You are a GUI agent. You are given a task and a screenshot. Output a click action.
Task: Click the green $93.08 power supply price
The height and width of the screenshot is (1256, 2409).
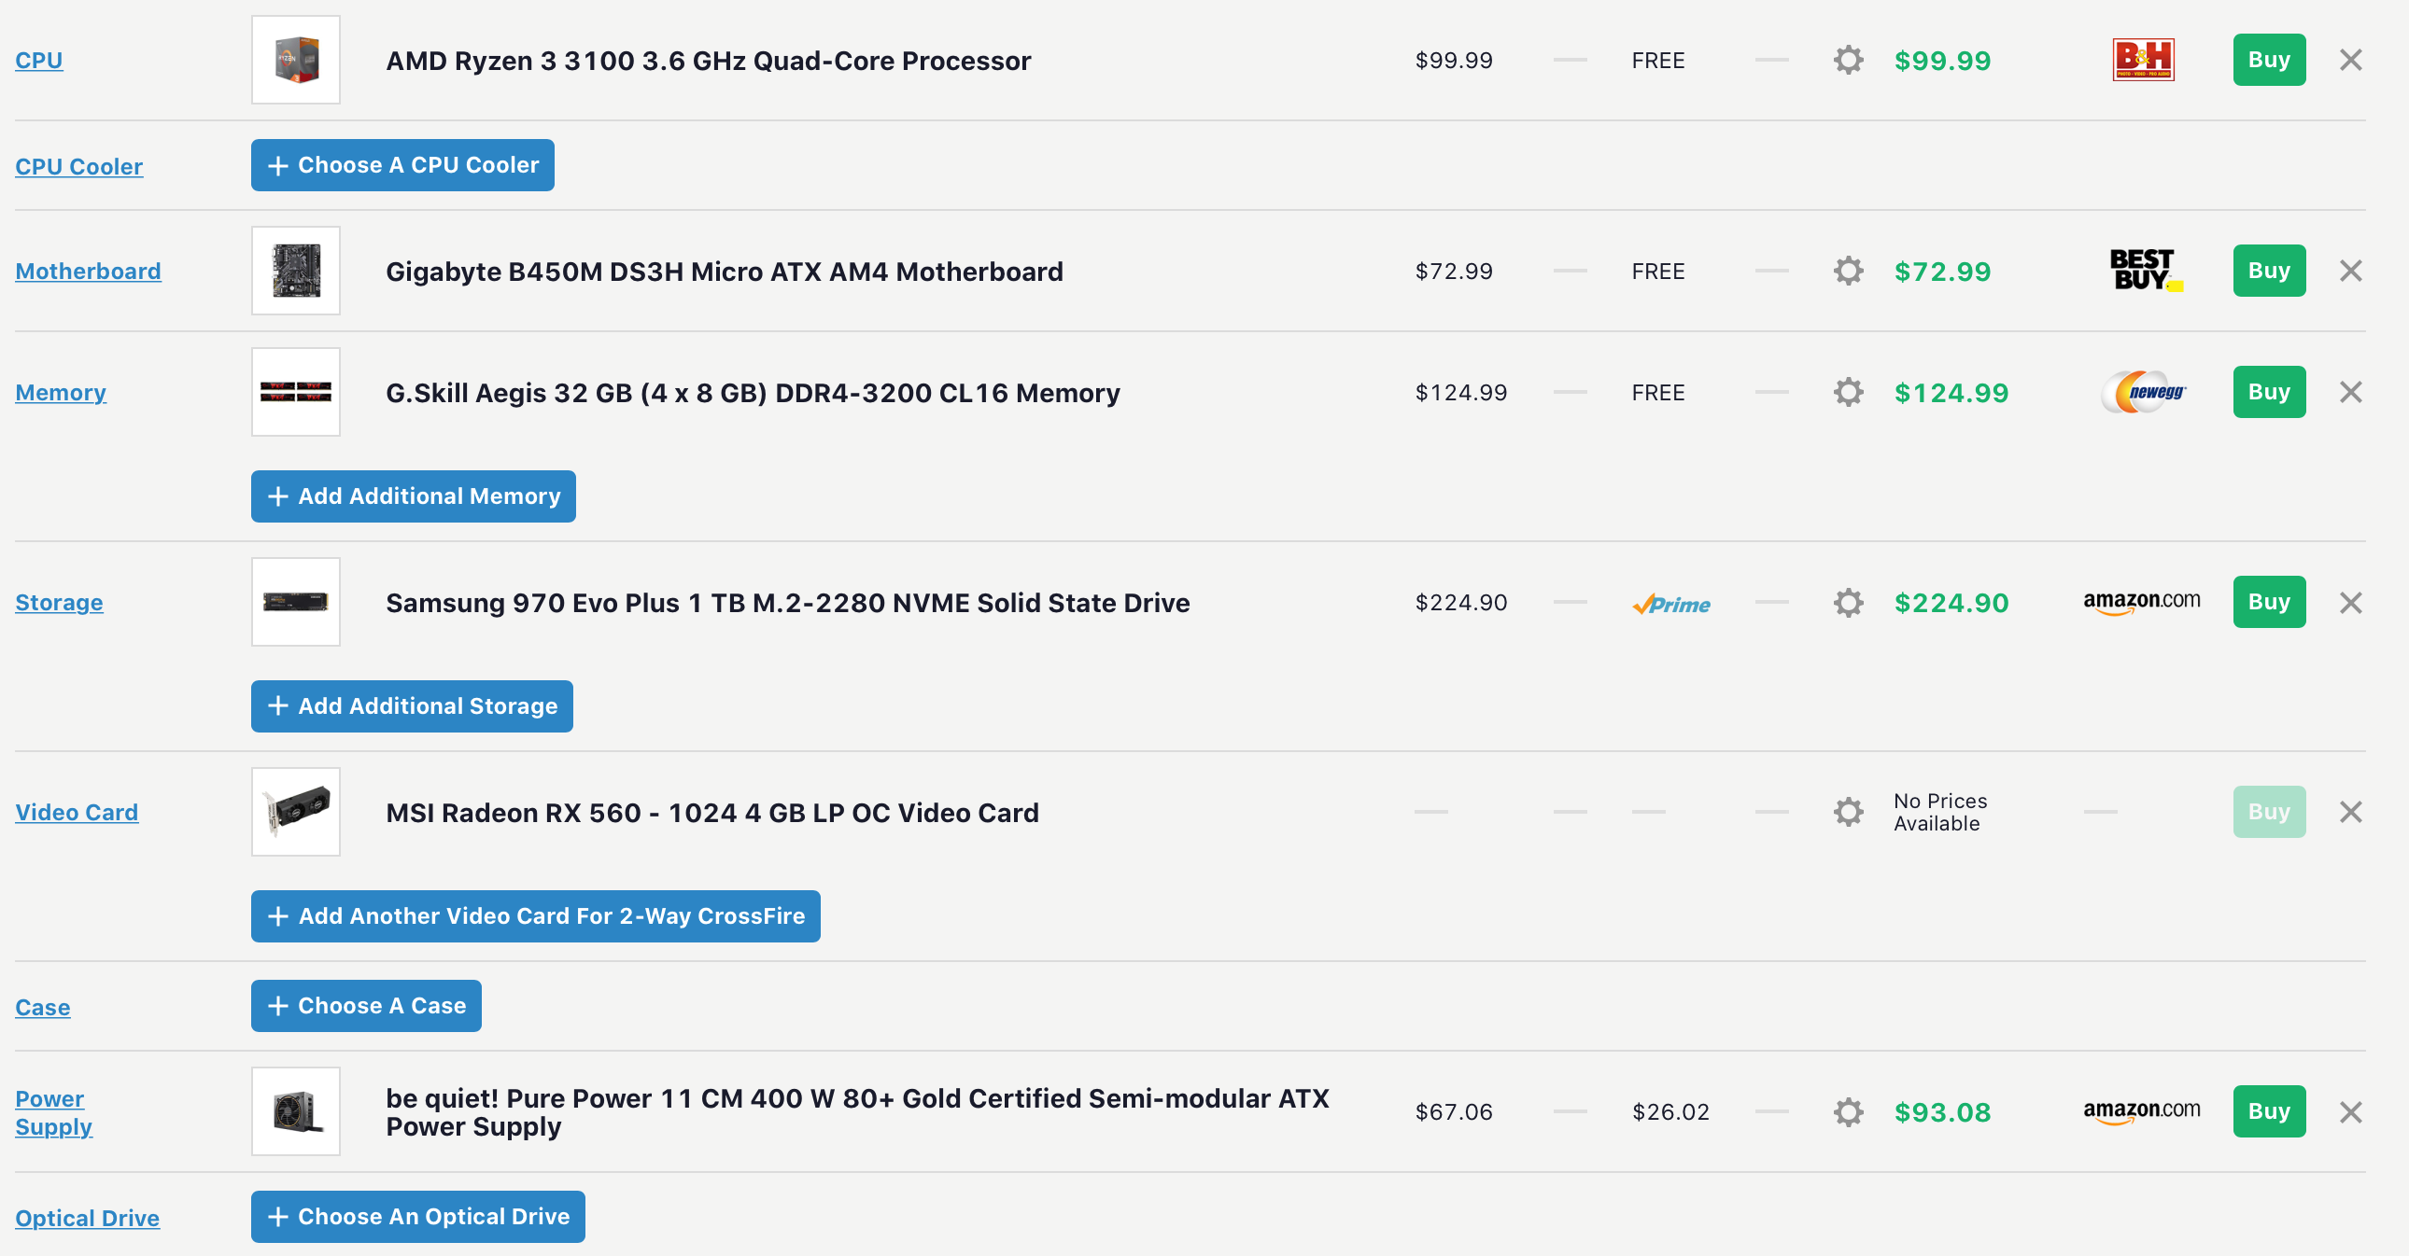[1942, 1113]
